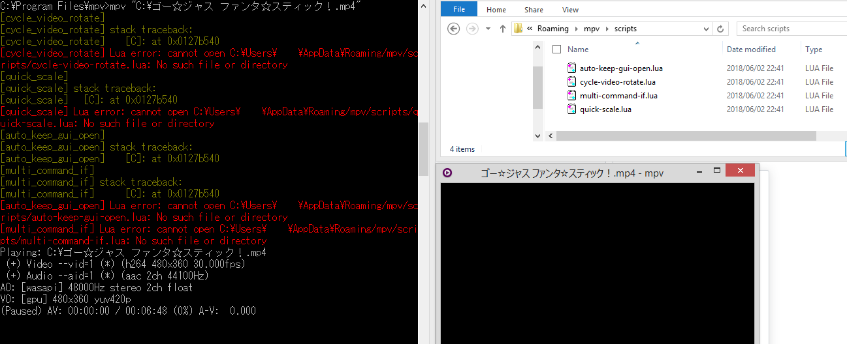Select auto-keep-gui-open.lua file icon
Image resolution: width=847 pixels, height=344 pixels.
click(573, 68)
